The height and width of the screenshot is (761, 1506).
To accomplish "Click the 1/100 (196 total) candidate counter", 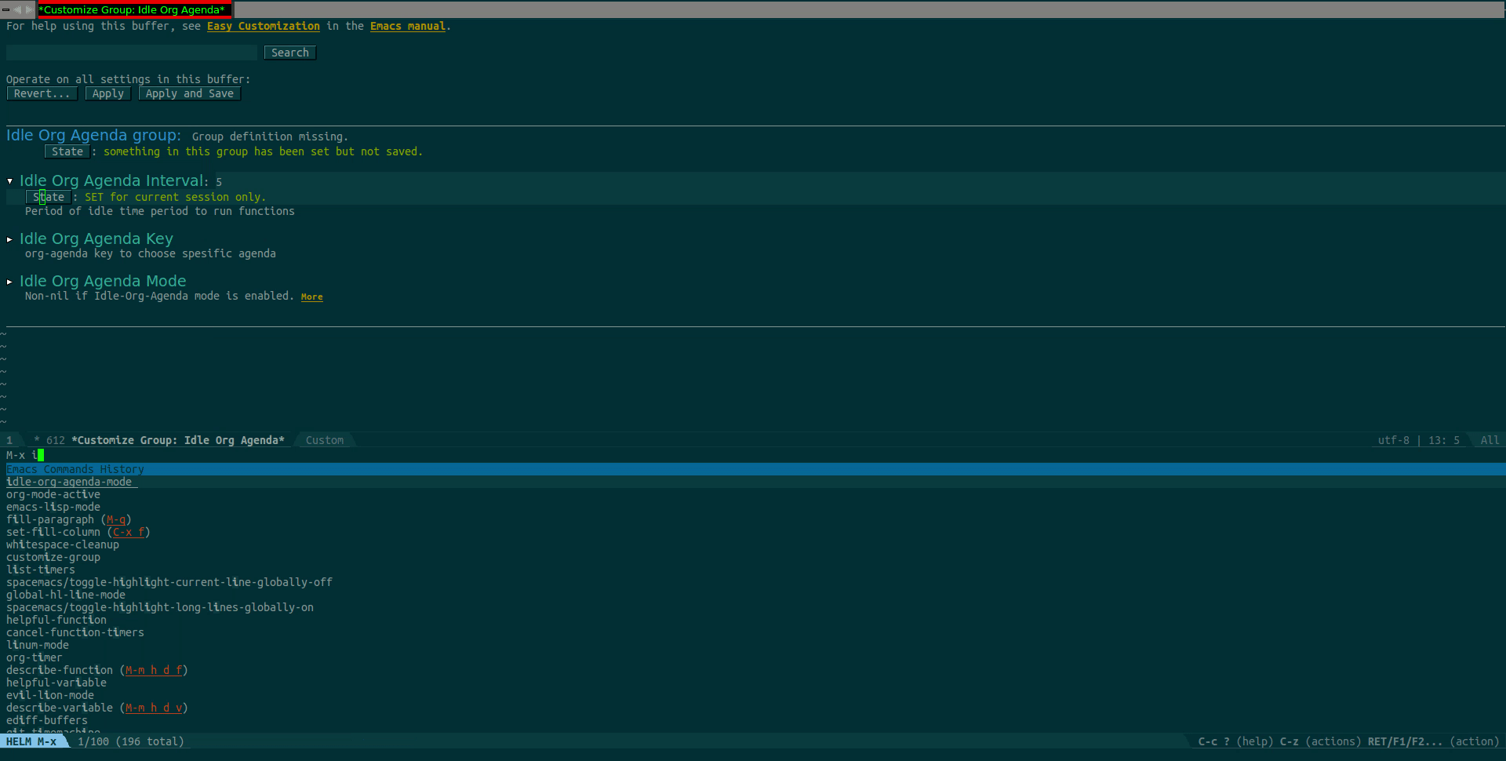I will tap(131, 741).
